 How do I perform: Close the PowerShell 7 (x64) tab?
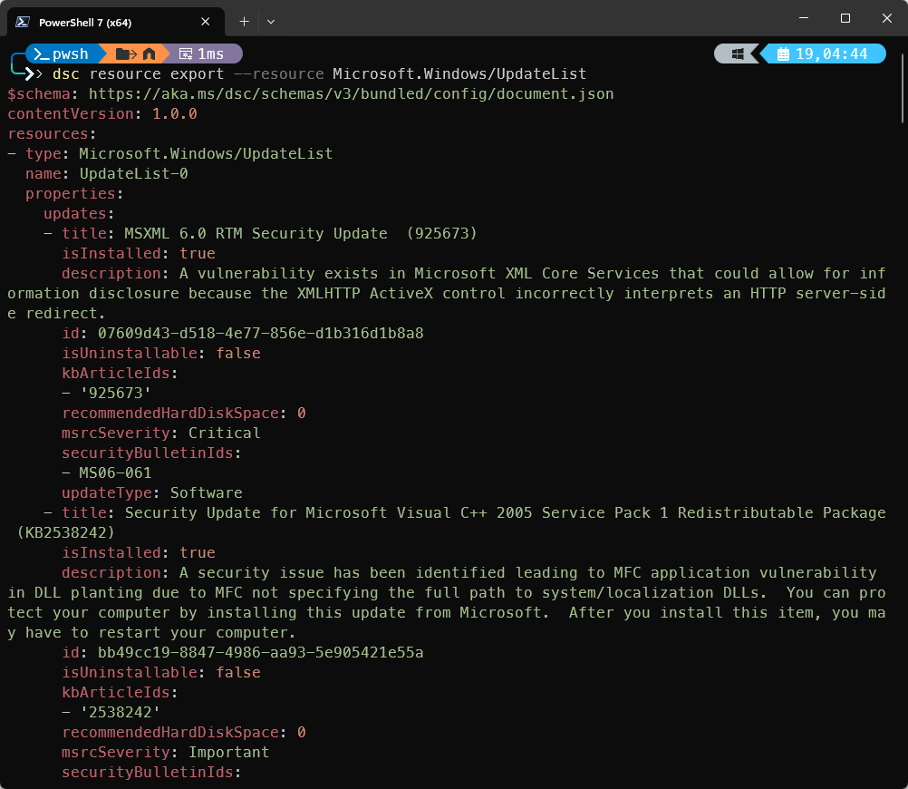[205, 22]
